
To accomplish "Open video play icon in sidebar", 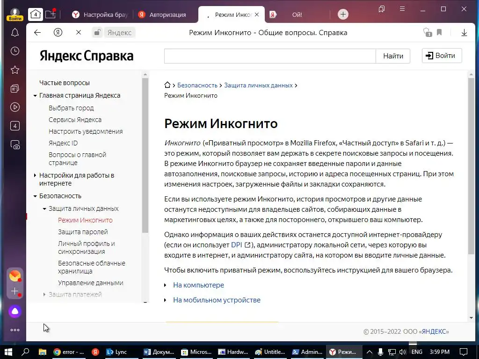I will tap(15, 107).
